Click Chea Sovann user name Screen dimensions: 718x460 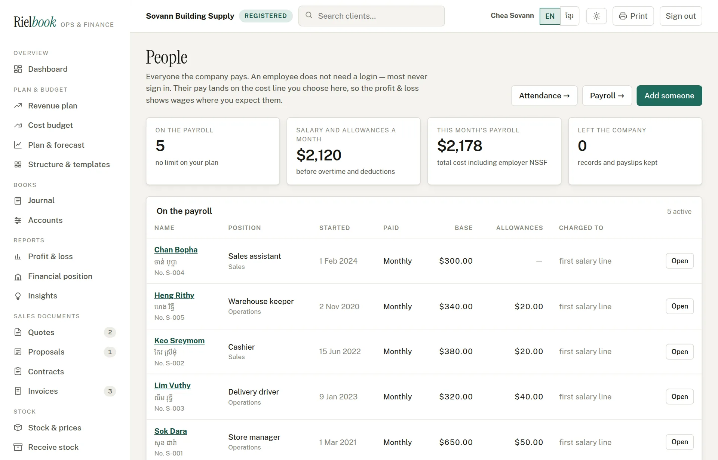click(x=512, y=16)
